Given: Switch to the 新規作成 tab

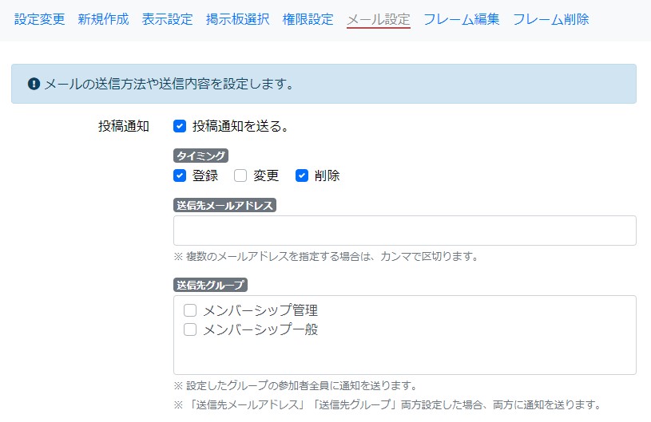Looking at the screenshot, I should pos(103,19).
